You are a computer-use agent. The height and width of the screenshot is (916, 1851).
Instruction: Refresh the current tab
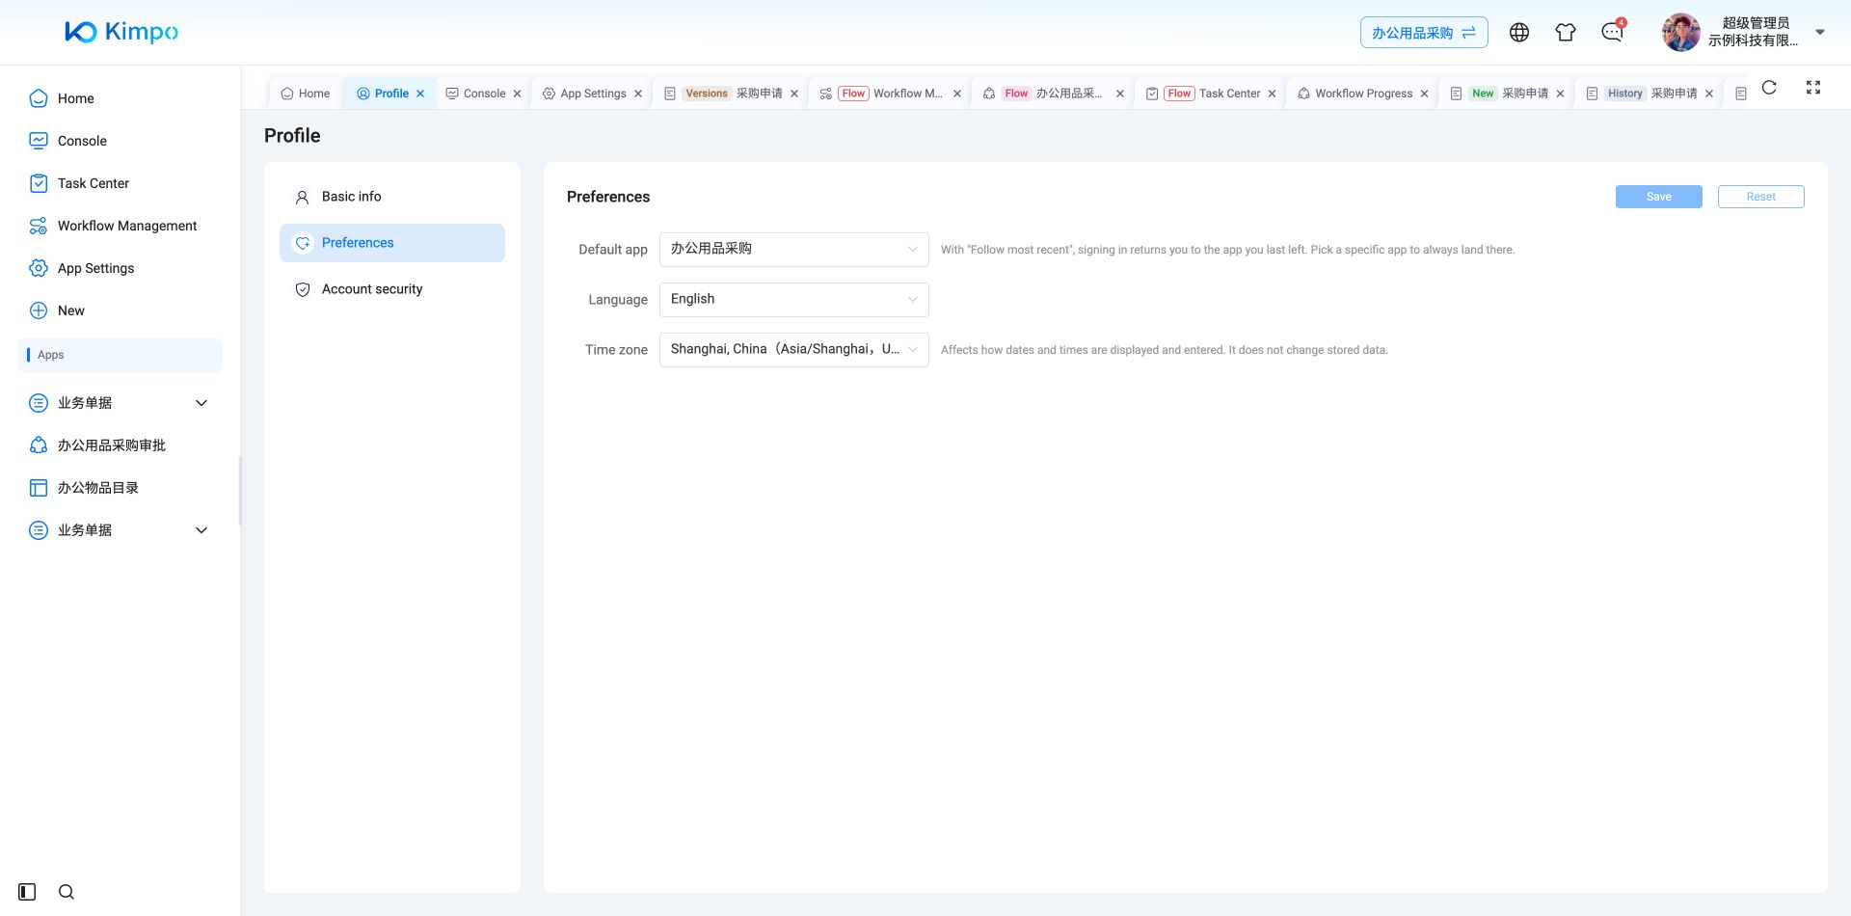pos(1769,88)
